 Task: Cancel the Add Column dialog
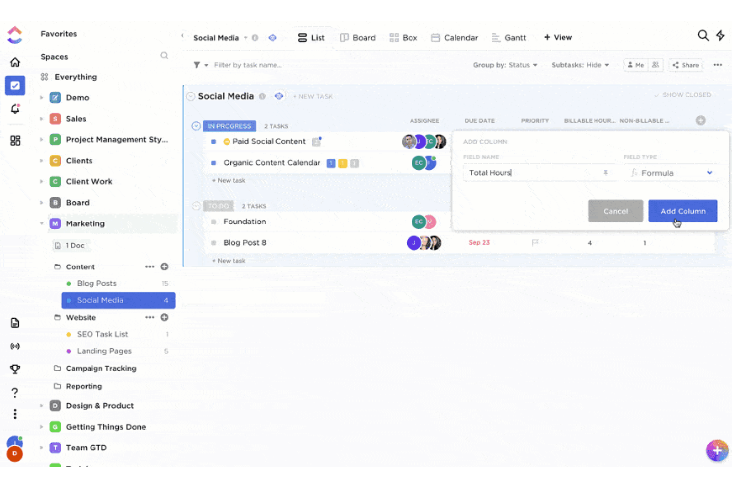point(615,211)
